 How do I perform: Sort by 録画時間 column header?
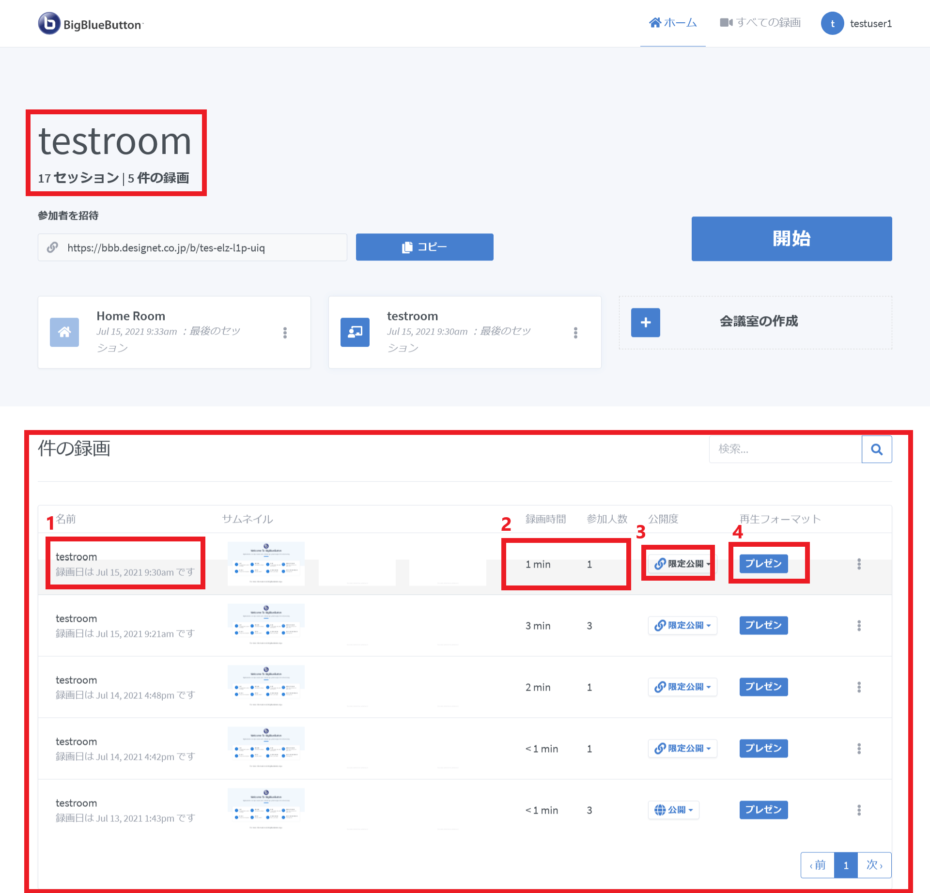545,519
